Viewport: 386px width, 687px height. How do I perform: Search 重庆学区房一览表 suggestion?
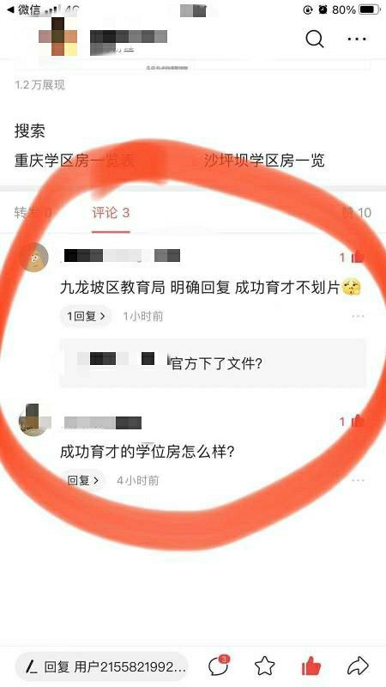point(75,161)
